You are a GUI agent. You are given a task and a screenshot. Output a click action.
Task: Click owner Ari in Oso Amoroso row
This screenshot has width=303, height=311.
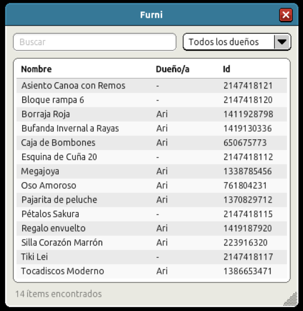162,186
